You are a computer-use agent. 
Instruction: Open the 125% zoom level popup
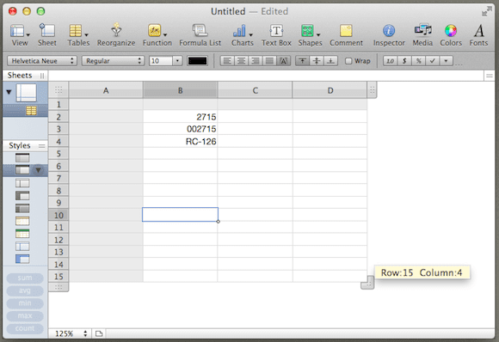tap(70, 333)
